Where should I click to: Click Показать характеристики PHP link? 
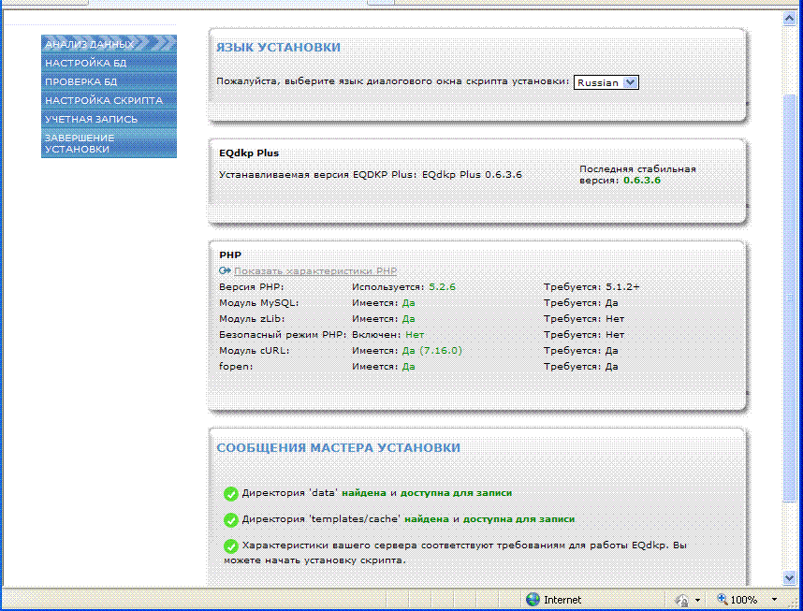(315, 271)
